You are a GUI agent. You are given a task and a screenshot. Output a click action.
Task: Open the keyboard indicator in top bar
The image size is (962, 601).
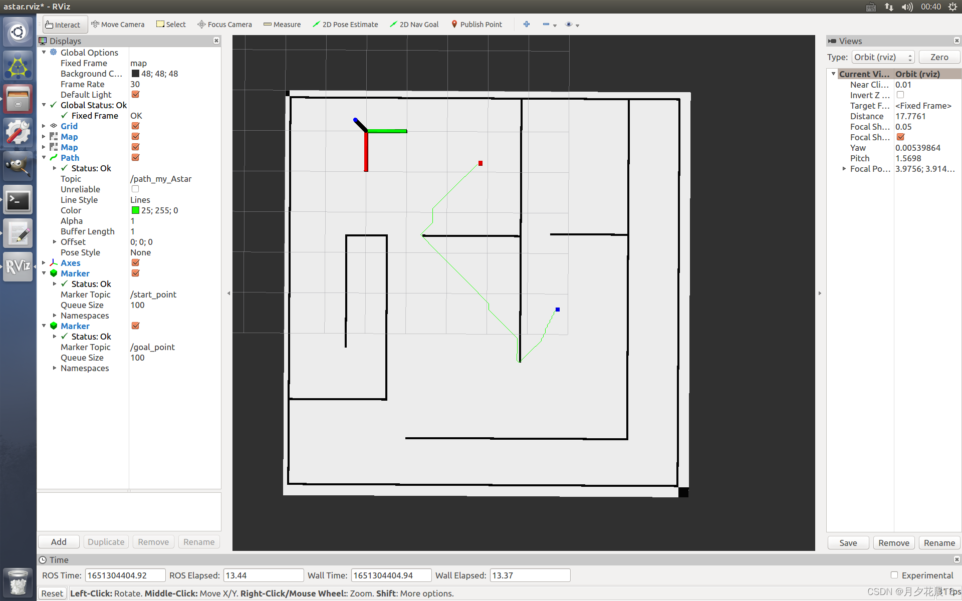(x=871, y=7)
